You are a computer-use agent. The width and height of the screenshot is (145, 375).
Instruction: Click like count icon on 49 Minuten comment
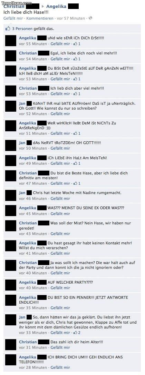pyautogui.click(x=77, y=163)
